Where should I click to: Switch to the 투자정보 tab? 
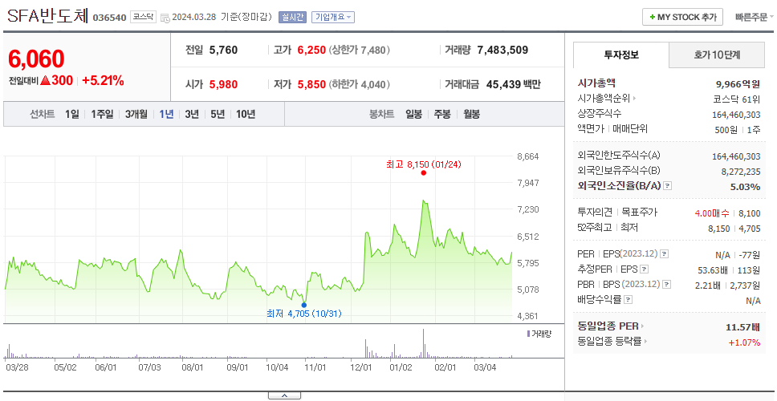click(621, 55)
